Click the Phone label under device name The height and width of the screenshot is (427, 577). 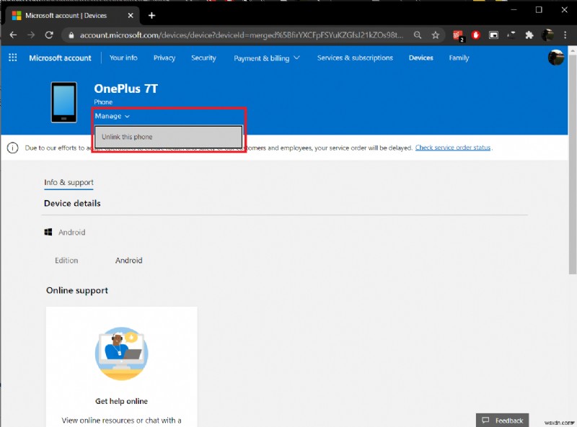coord(103,102)
